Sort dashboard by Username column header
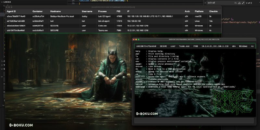 click(x=87, y=11)
